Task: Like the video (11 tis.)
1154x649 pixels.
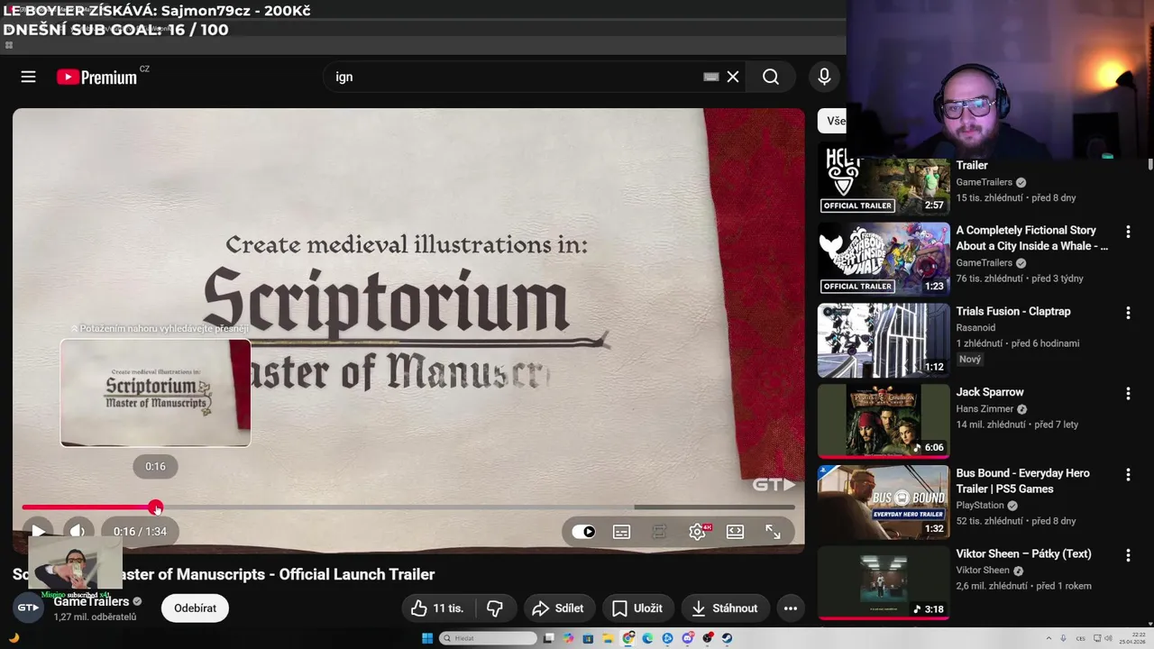Action: point(437,608)
